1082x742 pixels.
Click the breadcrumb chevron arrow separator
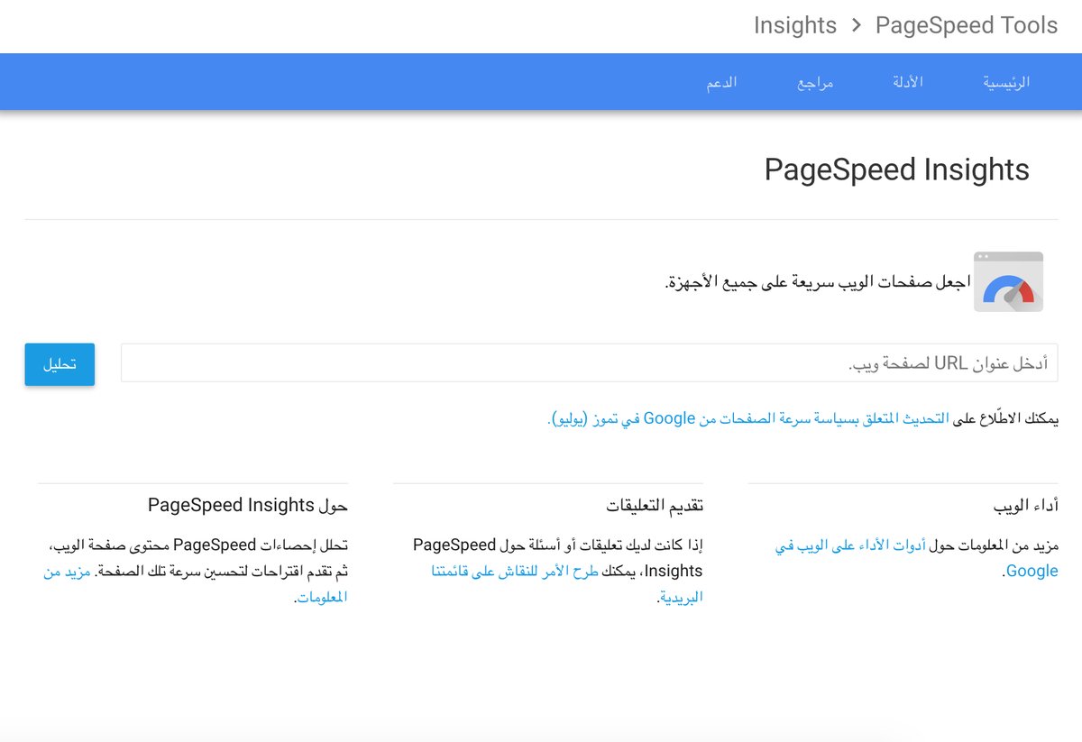(x=856, y=25)
